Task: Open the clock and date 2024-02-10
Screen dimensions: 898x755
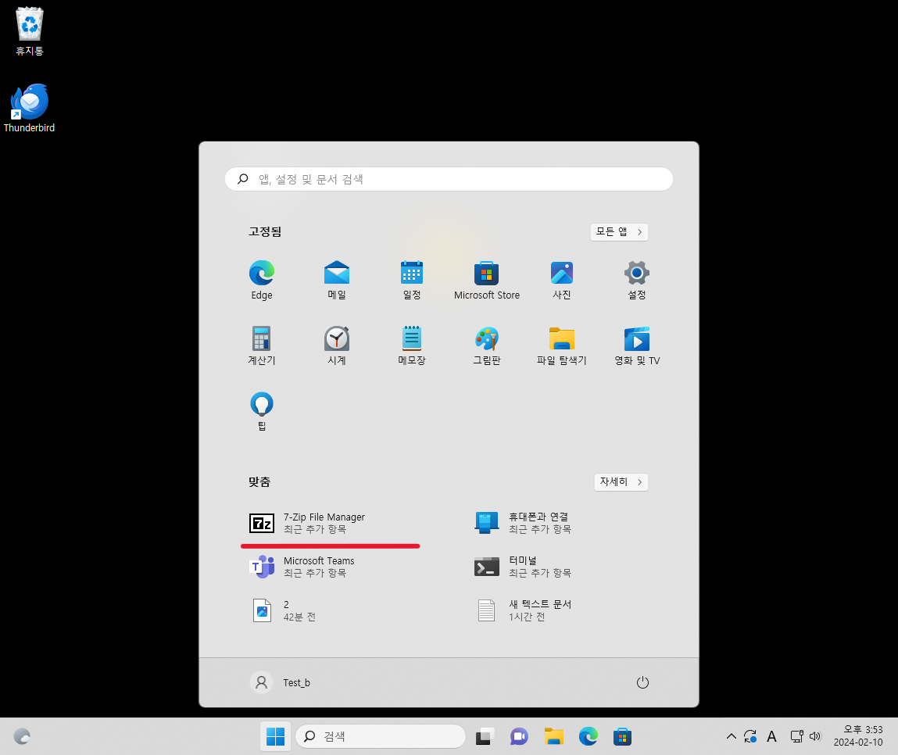Action: click(858, 736)
